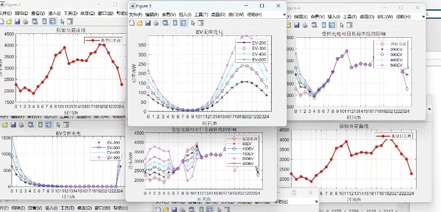This screenshot has height=212, width=441.
Task: Insert colorbar via Figure 3 toolbar icon
Action: coord(175,23)
